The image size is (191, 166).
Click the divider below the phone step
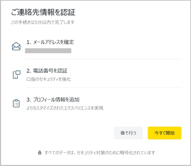(x=104, y=87)
